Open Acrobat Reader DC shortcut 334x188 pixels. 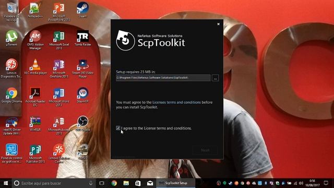coord(35,97)
